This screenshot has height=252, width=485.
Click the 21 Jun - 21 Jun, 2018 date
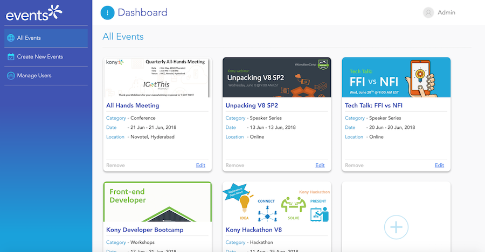153,127
